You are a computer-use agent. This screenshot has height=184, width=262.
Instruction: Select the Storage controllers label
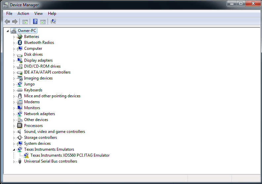click(x=41, y=138)
